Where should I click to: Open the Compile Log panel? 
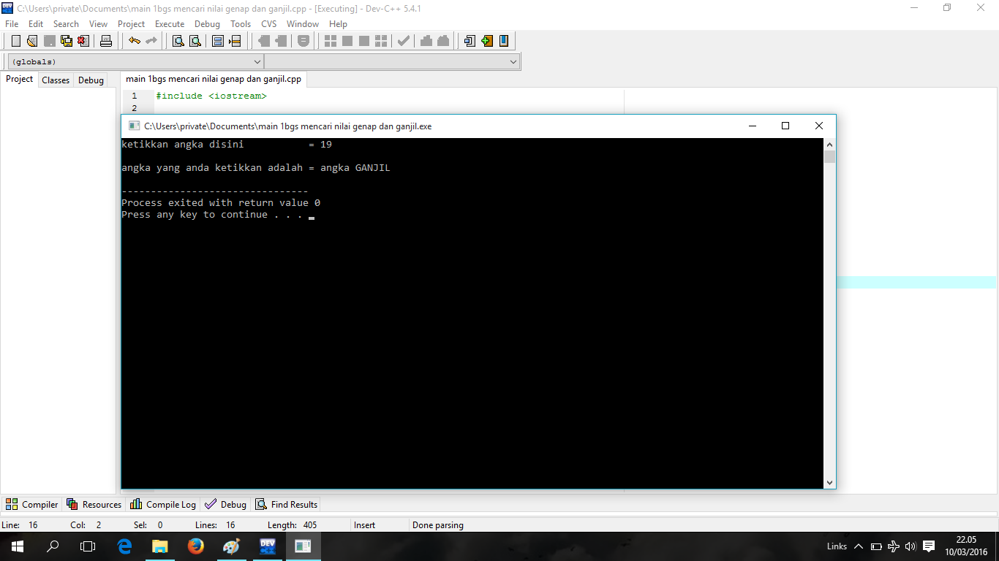pos(162,504)
